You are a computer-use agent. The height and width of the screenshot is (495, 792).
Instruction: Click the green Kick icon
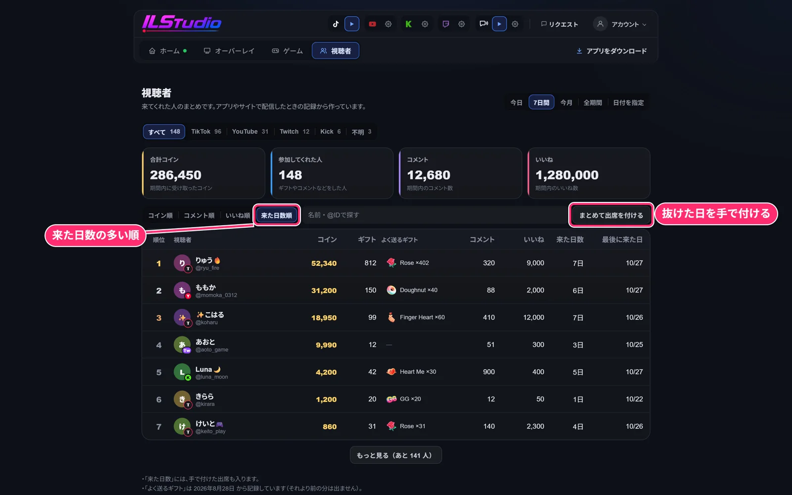[x=408, y=24]
